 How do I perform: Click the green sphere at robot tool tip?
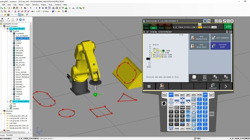95,94
